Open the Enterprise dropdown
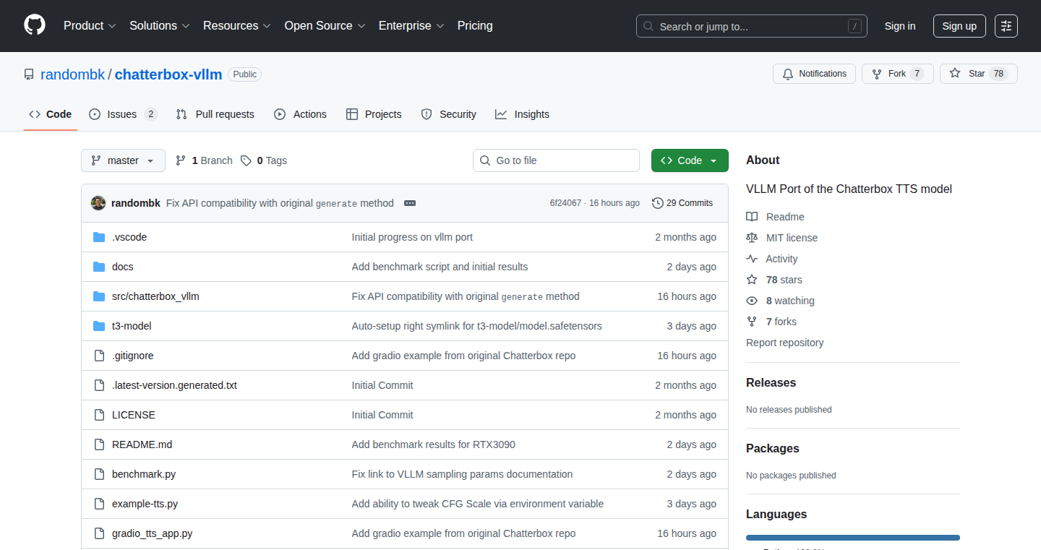The width and height of the screenshot is (1041, 550). point(412,26)
